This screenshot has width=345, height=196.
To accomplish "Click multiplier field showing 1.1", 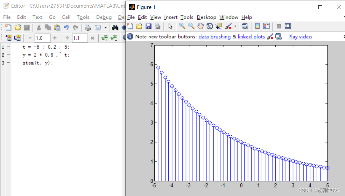I will (80, 38).
